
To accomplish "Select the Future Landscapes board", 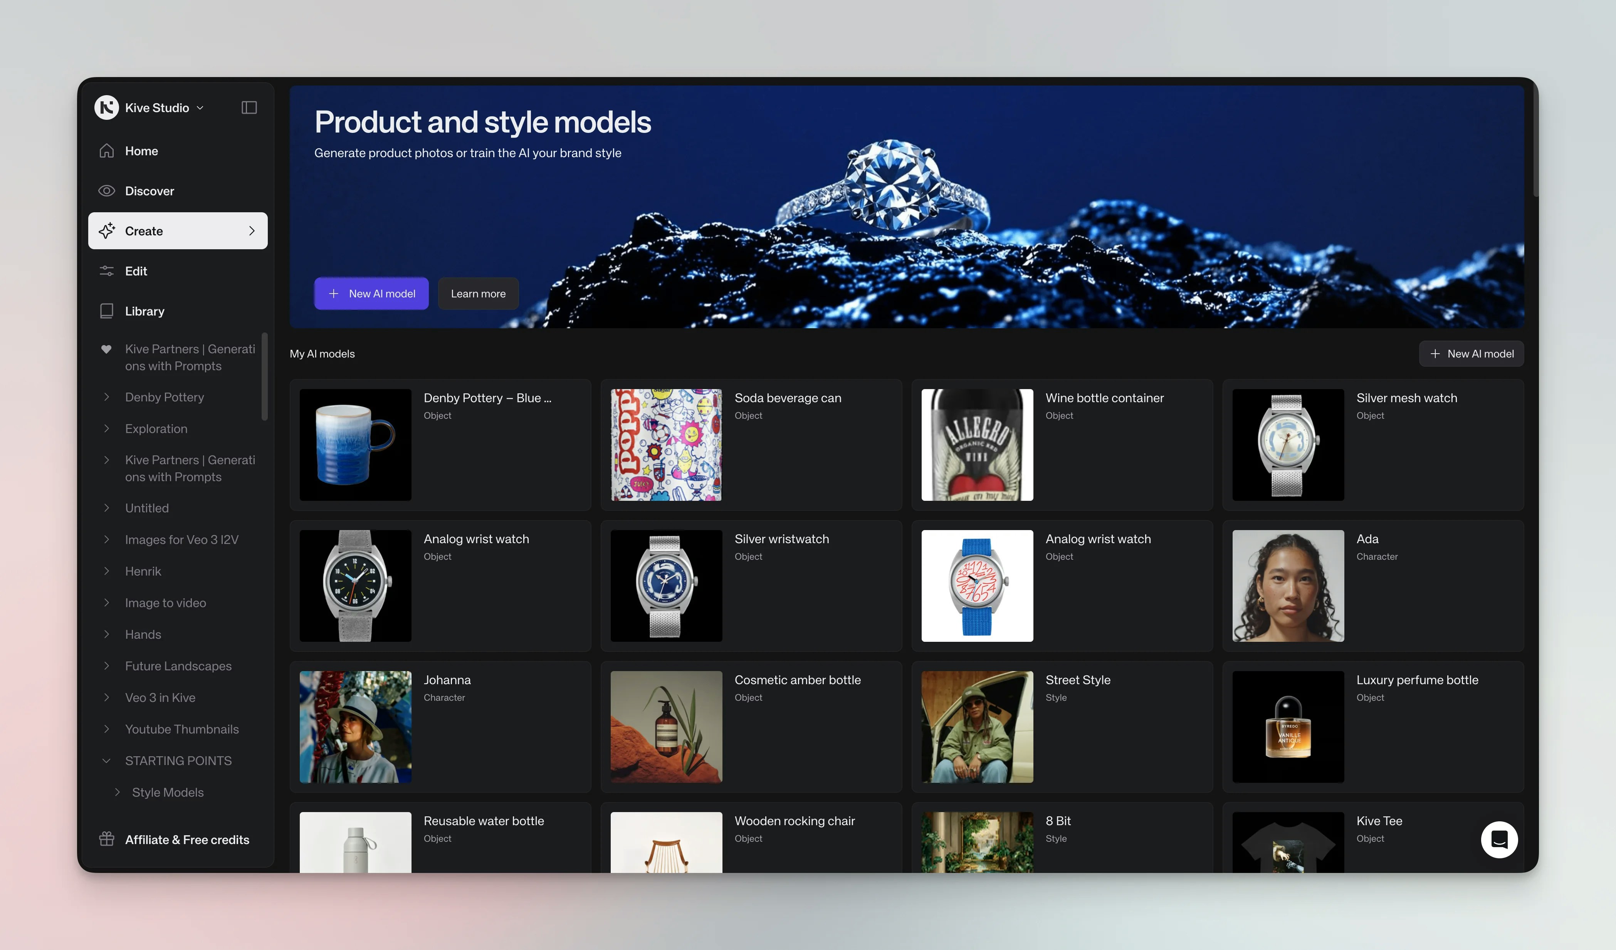I will click(x=178, y=666).
